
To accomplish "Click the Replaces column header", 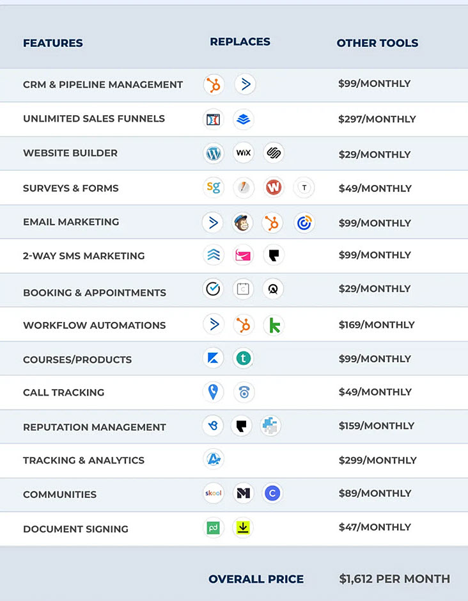I will click(x=240, y=42).
